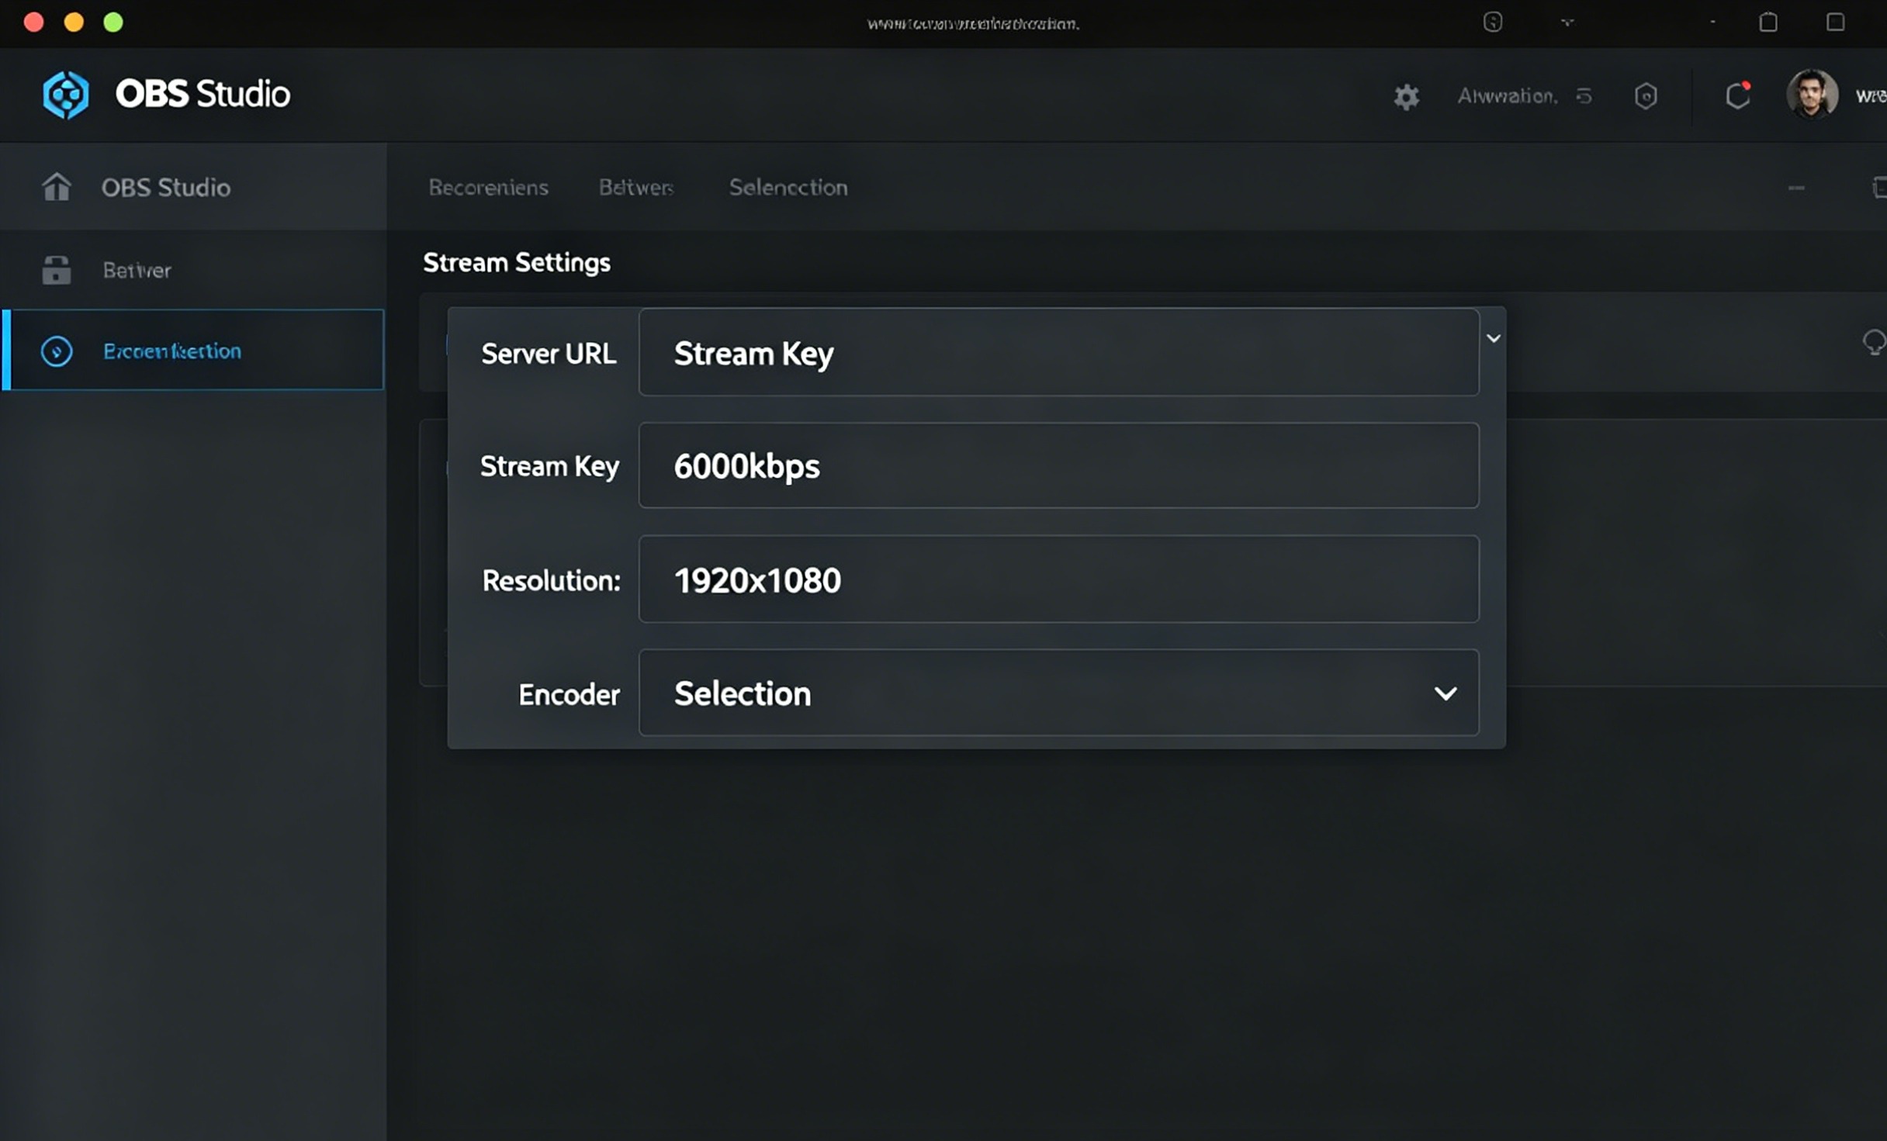Click the small arrow icon in the title bar
This screenshot has height=1141, width=1887.
pos(1567,22)
